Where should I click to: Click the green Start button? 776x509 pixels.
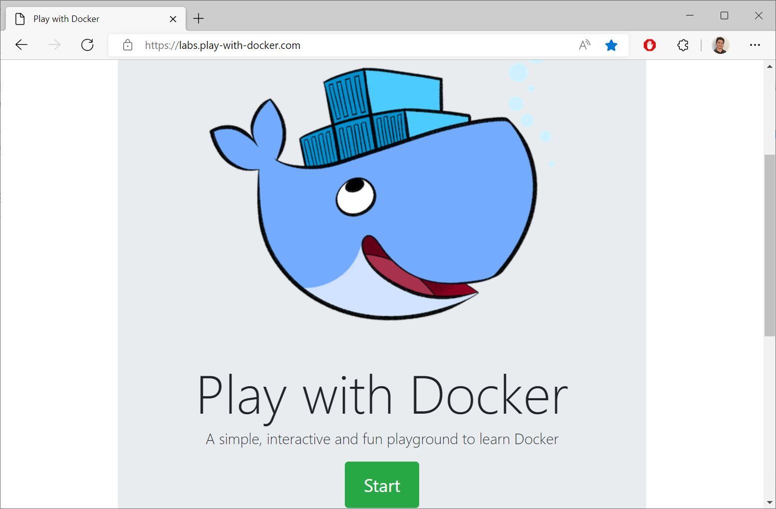click(382, 485)
